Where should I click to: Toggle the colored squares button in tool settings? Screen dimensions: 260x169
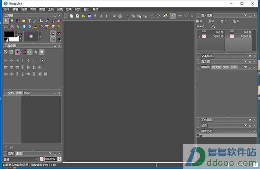[11, 52]
